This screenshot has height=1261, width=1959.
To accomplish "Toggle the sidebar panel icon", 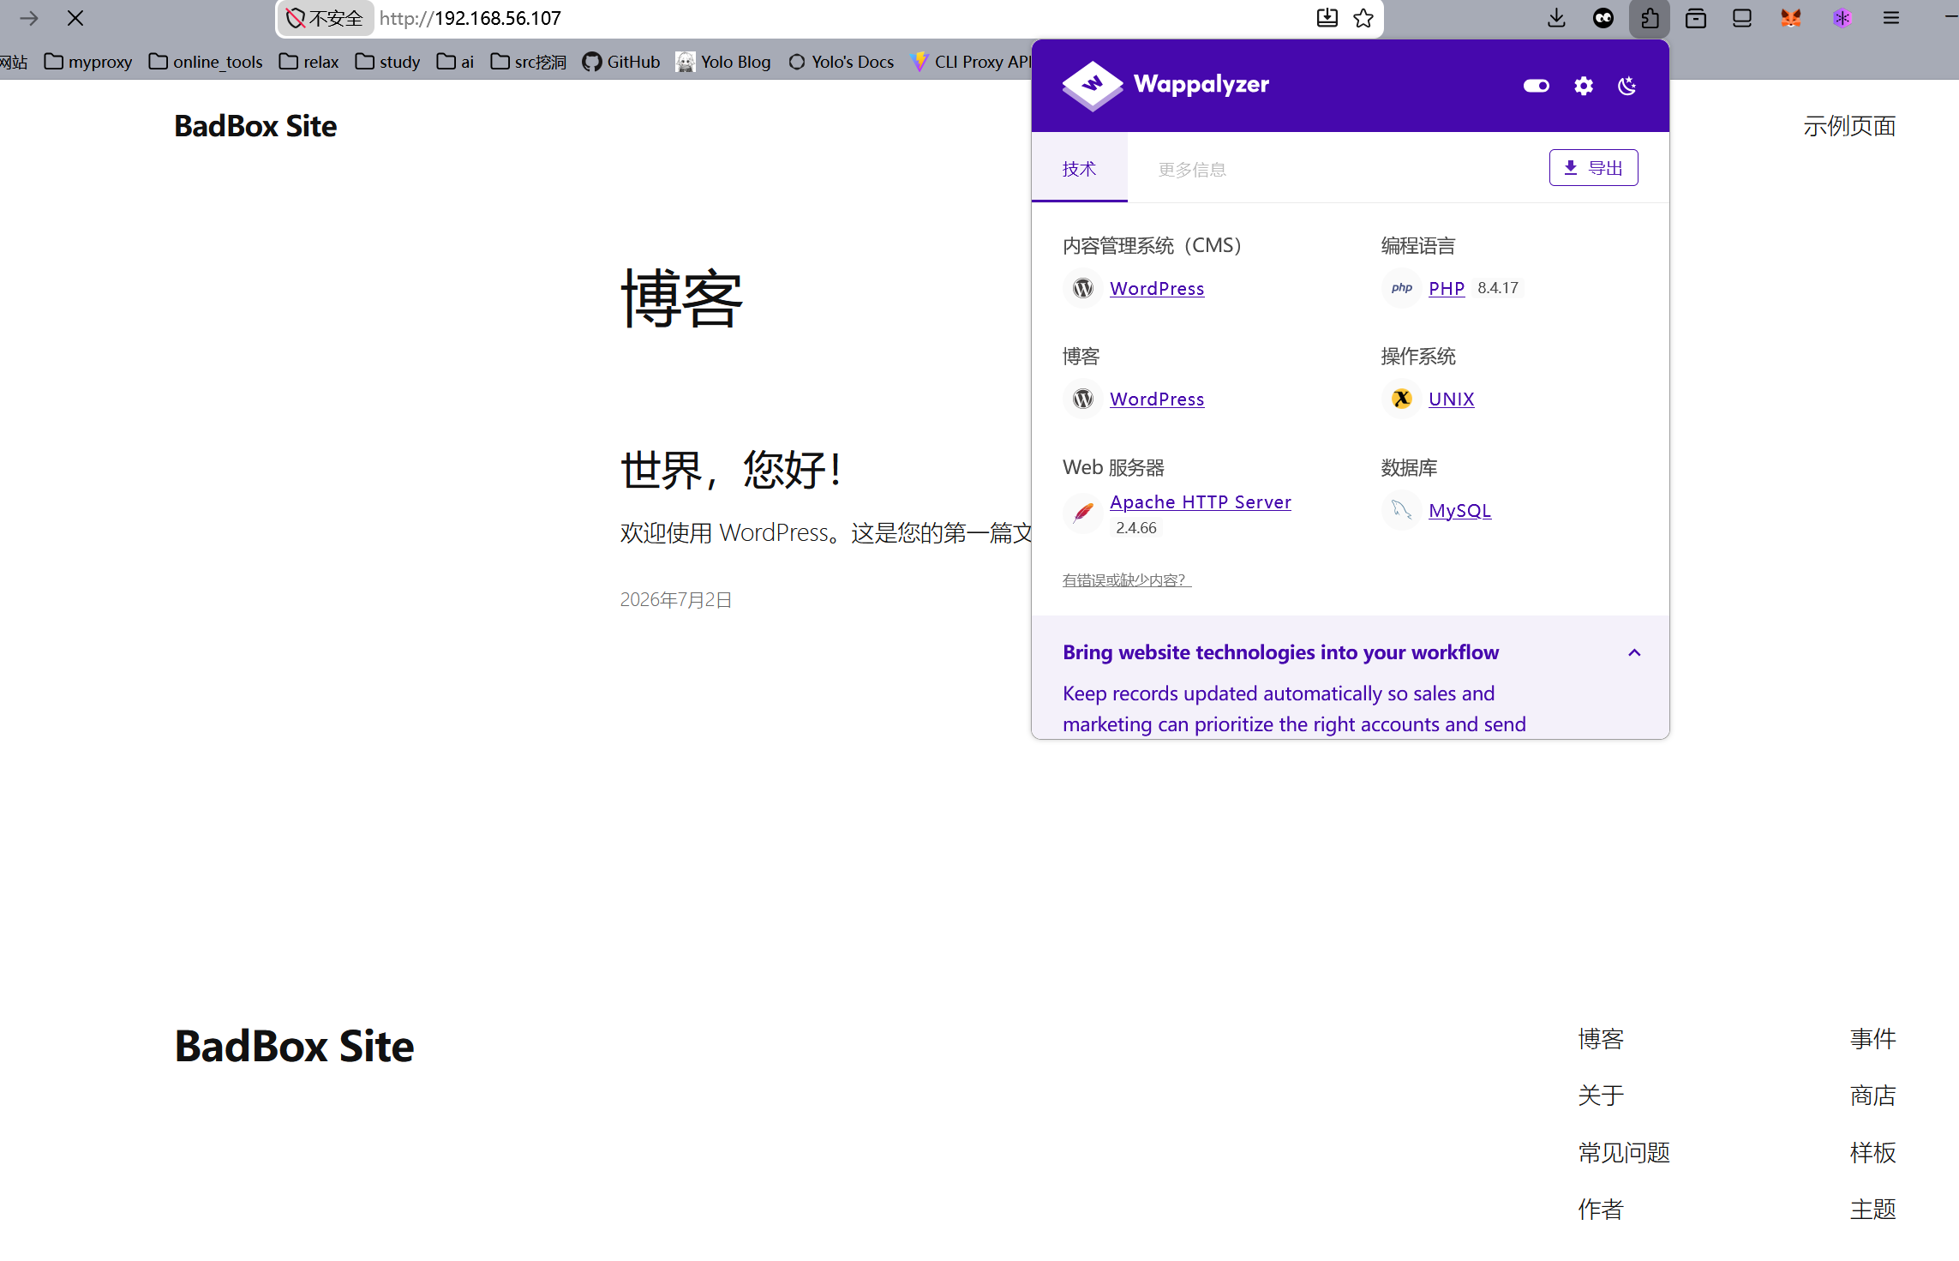I will pos(1741,18).
